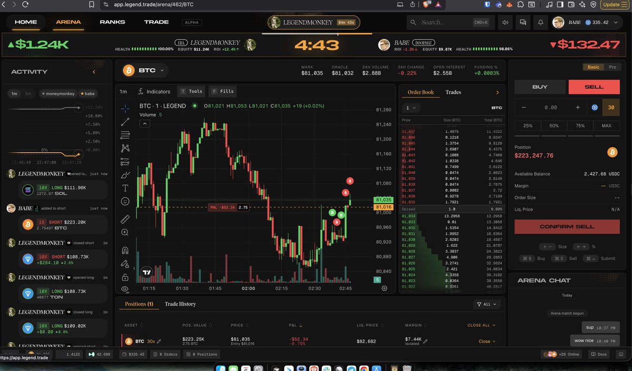Switch to the Trade History tab

click(180, 304)
